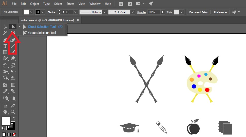Choose Group Selection Tool from flyout
Image resolution: width=246 pixels, height=137 pixels.
pos(42,33)
